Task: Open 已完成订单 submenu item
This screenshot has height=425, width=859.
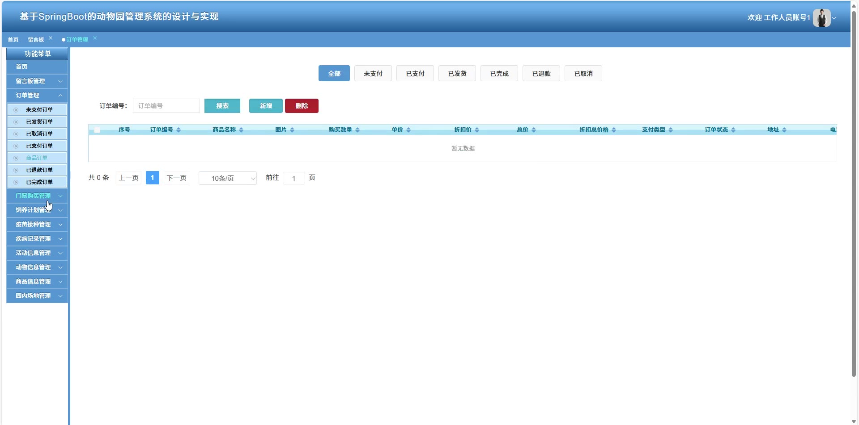Action: coord(37,182)
